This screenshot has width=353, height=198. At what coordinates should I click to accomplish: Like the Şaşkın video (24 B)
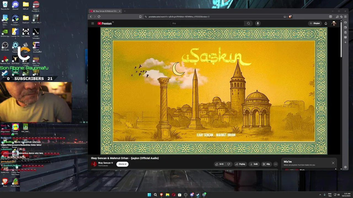coord(220,164)
